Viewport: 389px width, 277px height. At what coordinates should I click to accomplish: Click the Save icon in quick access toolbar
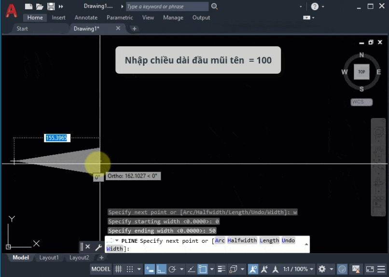(51, 7)
